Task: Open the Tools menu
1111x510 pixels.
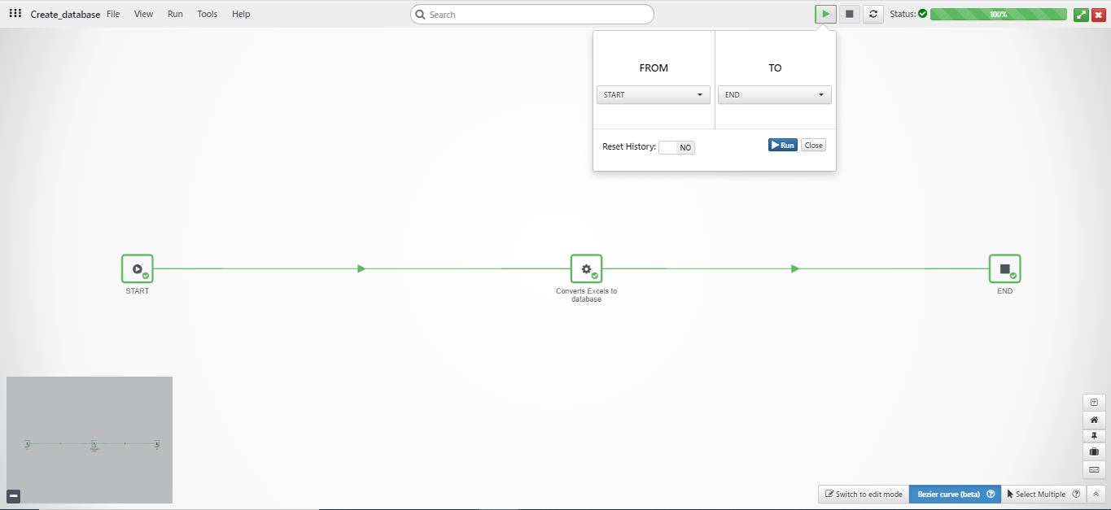Action: coord(207,14)
